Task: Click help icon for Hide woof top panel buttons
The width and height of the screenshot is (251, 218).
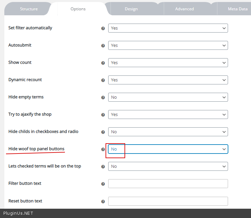Action: coord(103,150)
